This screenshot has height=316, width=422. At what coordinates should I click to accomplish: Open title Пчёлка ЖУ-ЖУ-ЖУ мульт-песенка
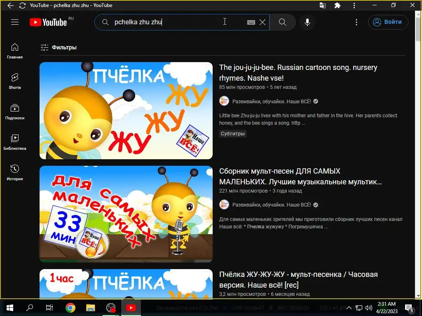298,279
